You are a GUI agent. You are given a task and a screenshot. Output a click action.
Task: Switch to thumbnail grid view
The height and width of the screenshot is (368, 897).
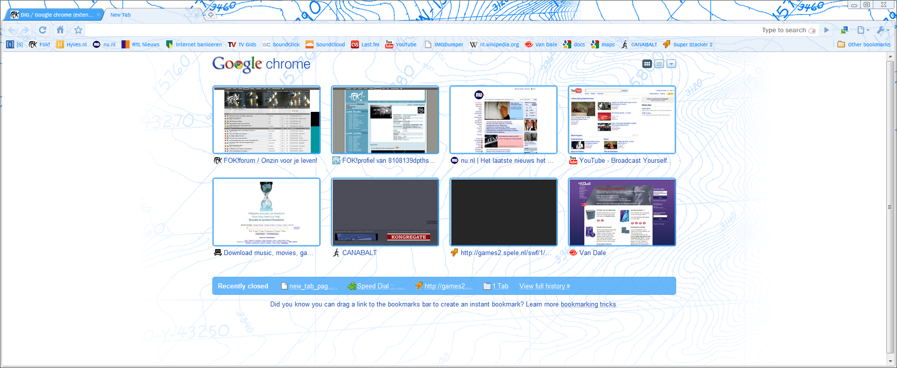[x=647, y=64]
